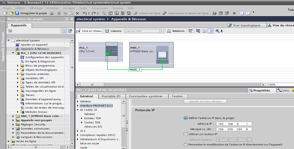Viewport: 294px width, 149px height.
Task: Expand 'Entrées TOR' in properties tree
Action: 82,118
